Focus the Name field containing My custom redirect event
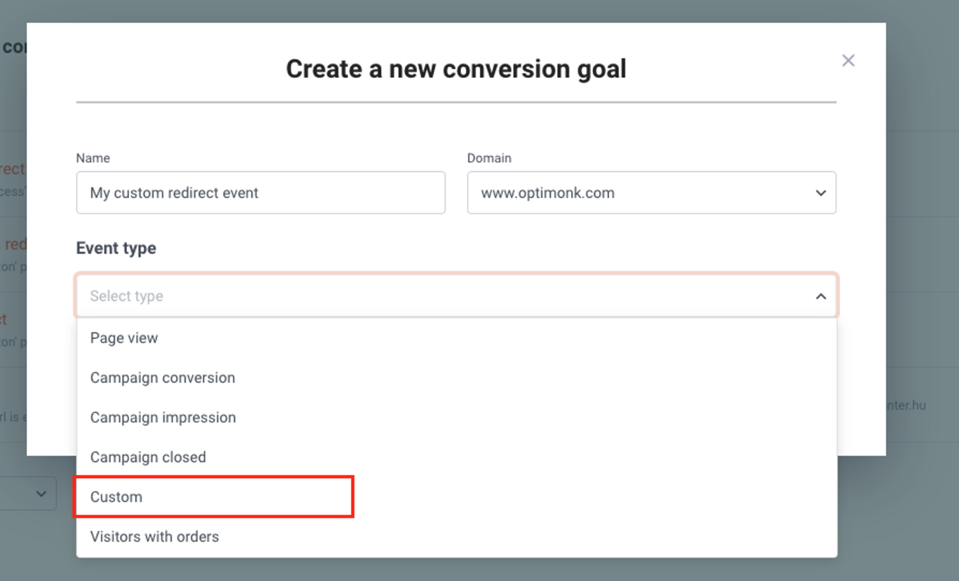The height and width of the screenshot is (581, 959). pyautogui.click(x=261, y=193)
